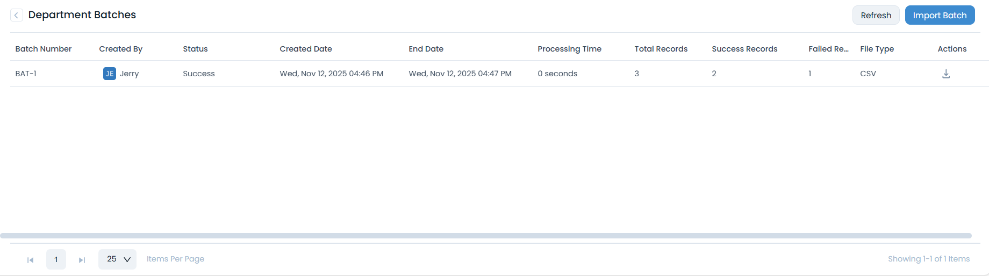The height and width of the screenshot is (276, 989).
Task: Click the back arrow beside Department Batches
Action: coord(17,15)
